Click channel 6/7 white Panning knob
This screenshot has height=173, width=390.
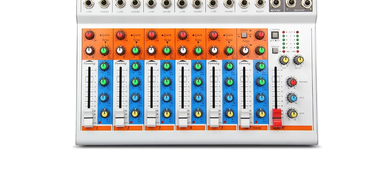[x=245, y=51]
